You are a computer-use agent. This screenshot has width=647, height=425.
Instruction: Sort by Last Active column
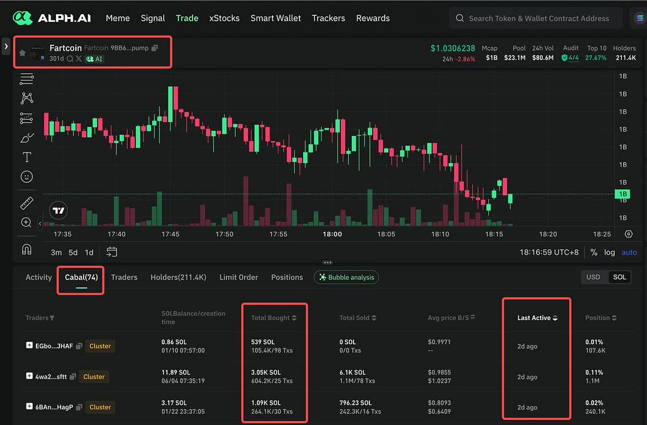(x=555, y=318)
